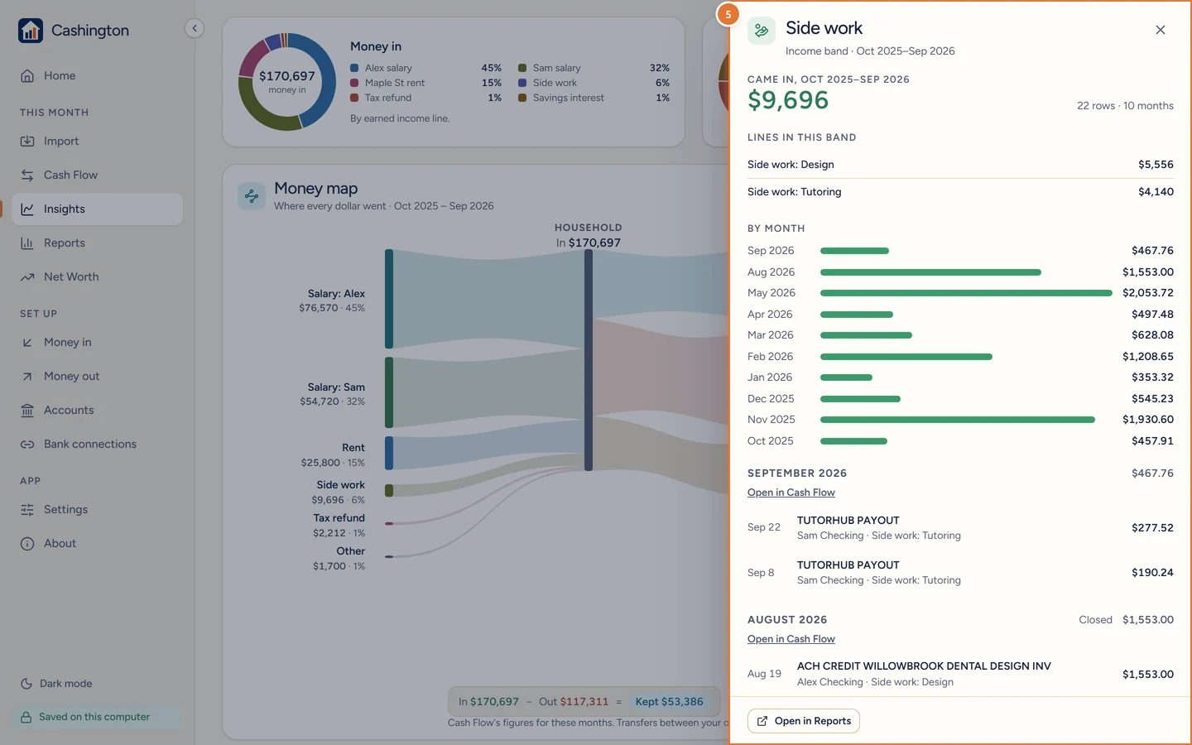The image size is (1192, 745).
Task: Collapse the sidebar with the chevron button
Action: [x=195, y=28]
